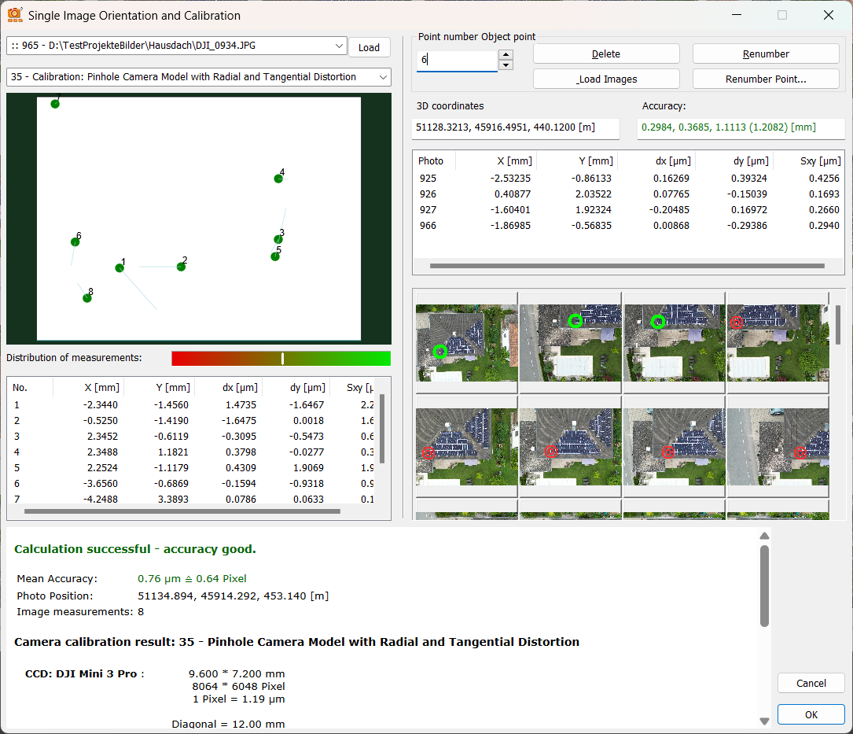Click the Delete button
This screenshot has height=734, width=853.
[x=605, y=53]
